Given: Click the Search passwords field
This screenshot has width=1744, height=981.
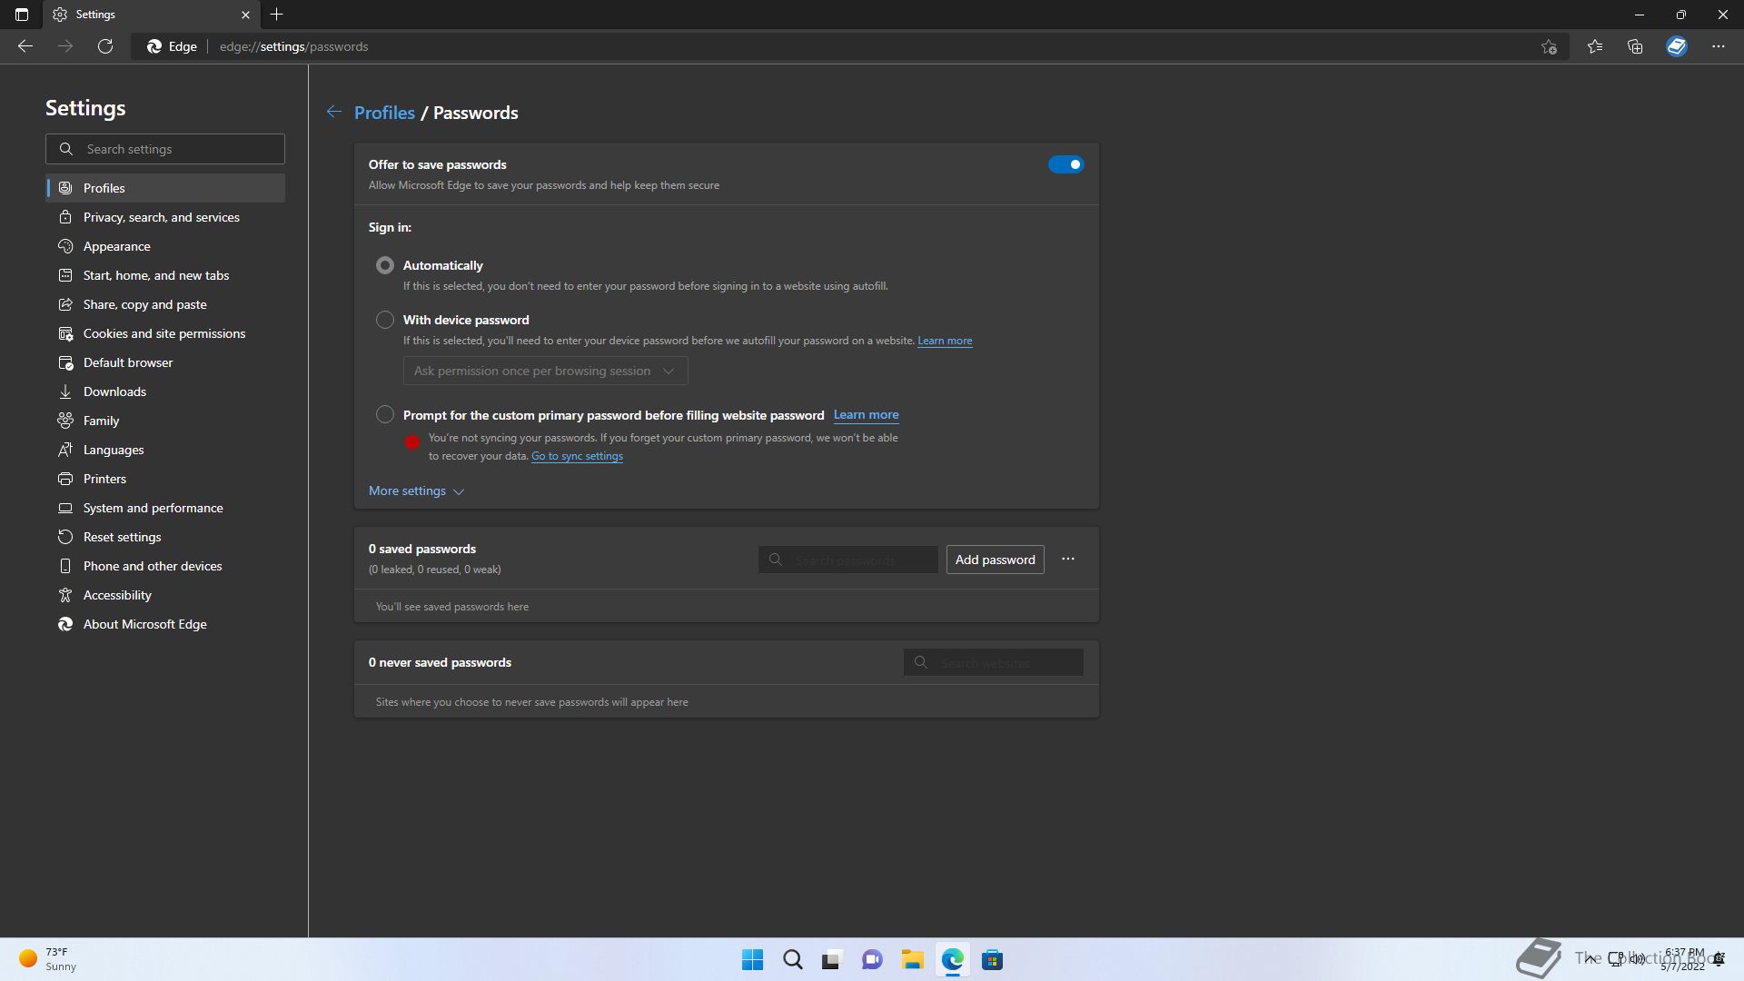Looking at the screenshot, I should tap(848, 560).
